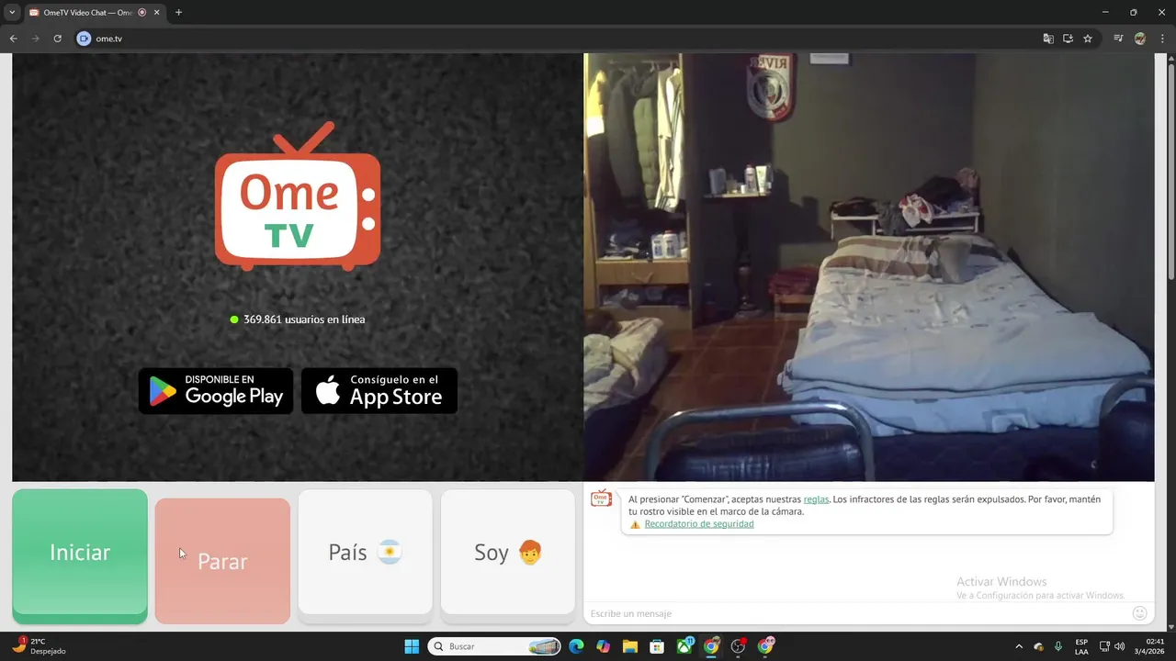Click the OmeTV logo on the left panel
1176x661 pixels.
pyautogui.click(x=298, y=196)
